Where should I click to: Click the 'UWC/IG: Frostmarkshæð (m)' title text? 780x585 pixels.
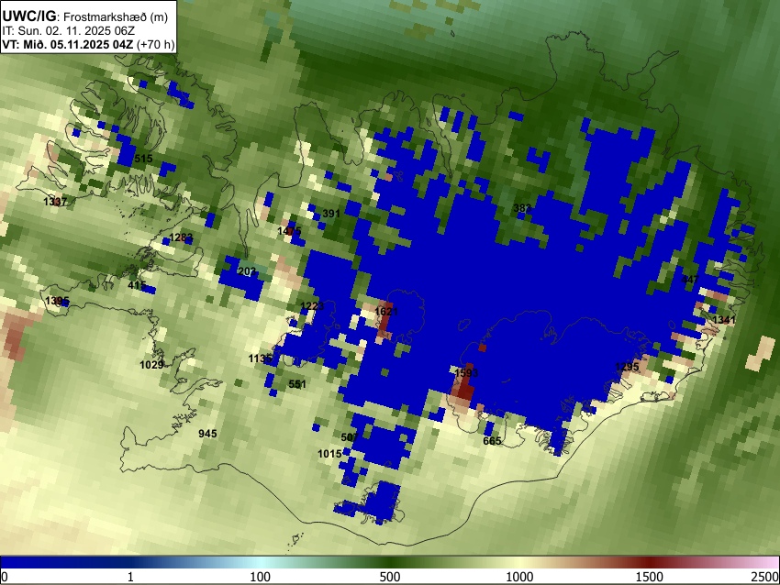click(85, 17)
